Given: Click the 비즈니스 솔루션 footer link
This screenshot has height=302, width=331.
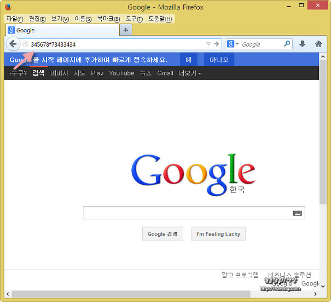Looking at the screenshot, I should coord(289,275).
